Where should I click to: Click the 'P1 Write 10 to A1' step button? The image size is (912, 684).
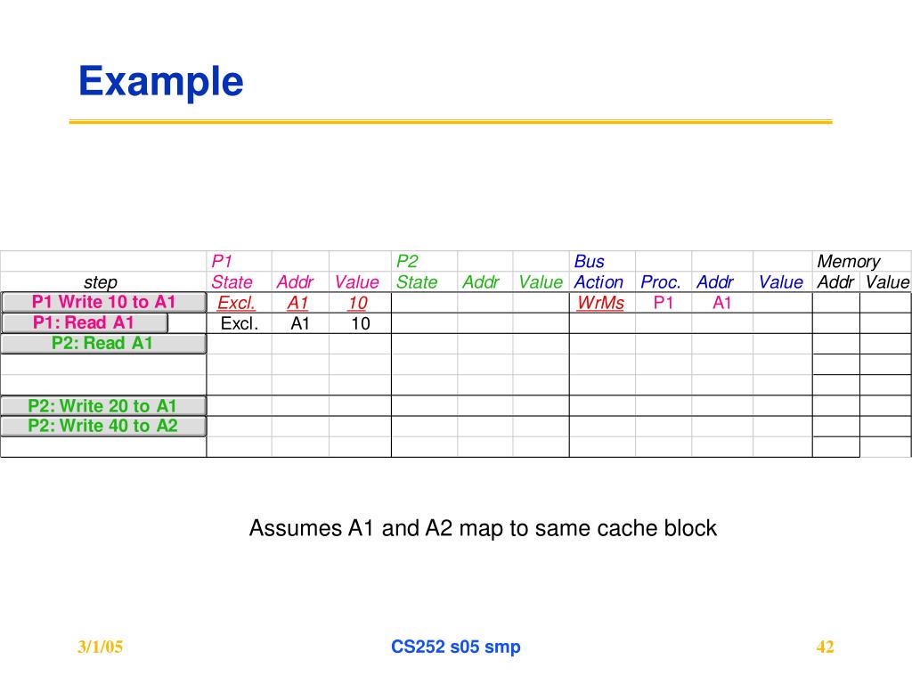click(x=103, y=303)
